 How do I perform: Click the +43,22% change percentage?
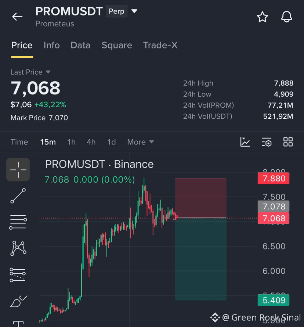coord(50,105)
